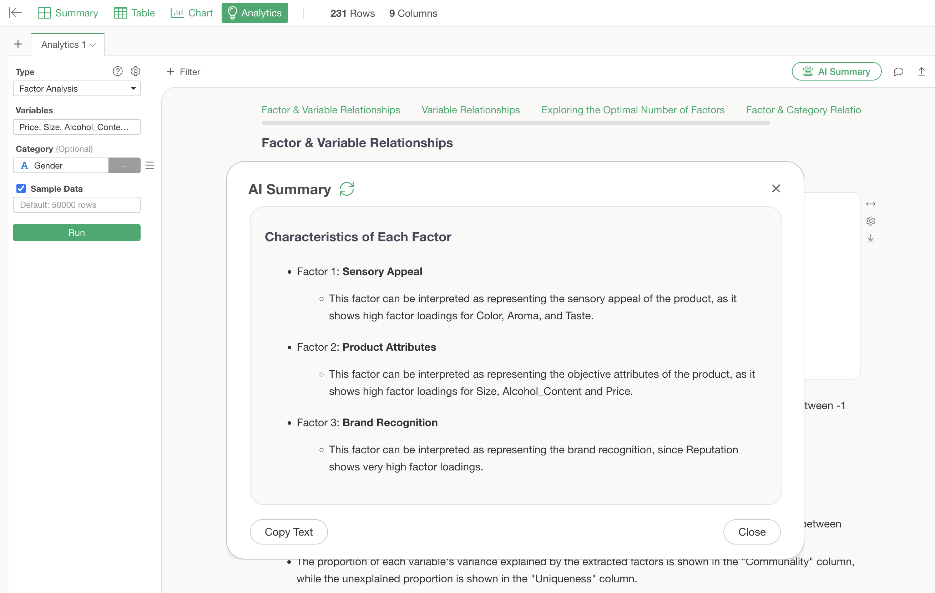Close AI Summary dialog with X icon
The height and width of the screenshot is (593, 935).
(776, 189)
